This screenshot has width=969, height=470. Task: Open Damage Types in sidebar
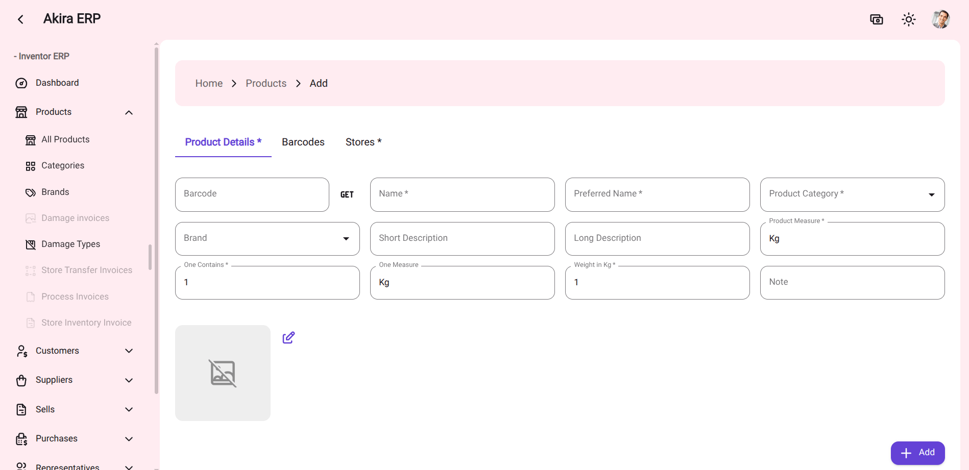[70, 244]
